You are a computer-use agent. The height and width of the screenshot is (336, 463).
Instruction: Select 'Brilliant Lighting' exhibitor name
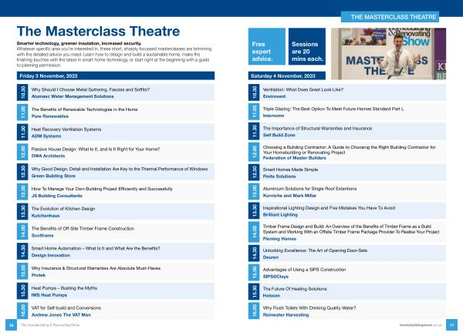(280, 215)
